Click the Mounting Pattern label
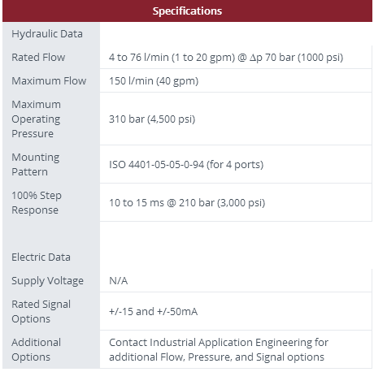 click(x=36, y=165)
